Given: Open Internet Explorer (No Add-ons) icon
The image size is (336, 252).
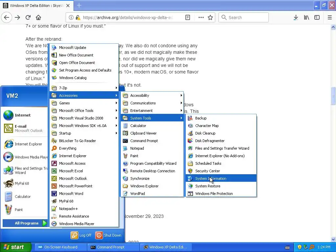Looking at the screenshot, I should 190,156.
